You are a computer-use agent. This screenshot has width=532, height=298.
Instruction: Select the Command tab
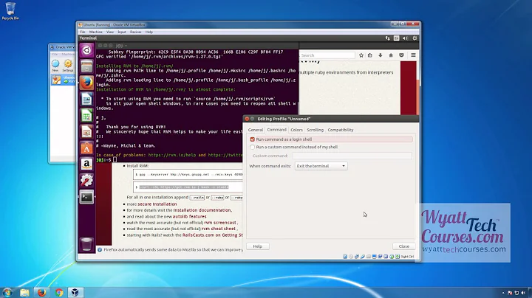276,130
